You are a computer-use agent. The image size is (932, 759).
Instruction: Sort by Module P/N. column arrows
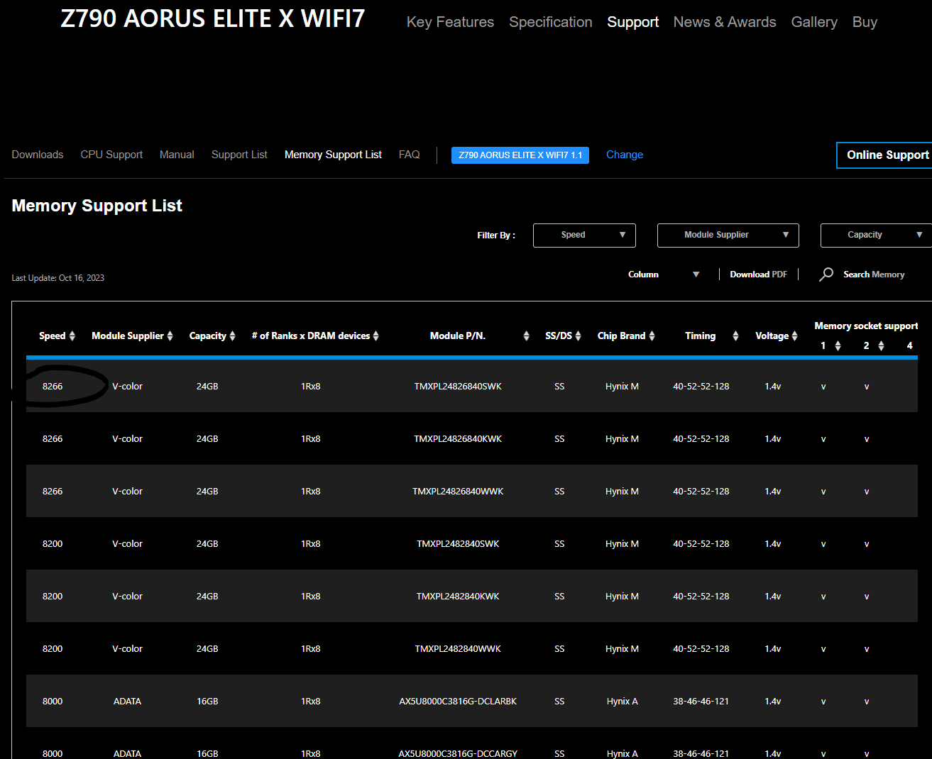[527, 336]
